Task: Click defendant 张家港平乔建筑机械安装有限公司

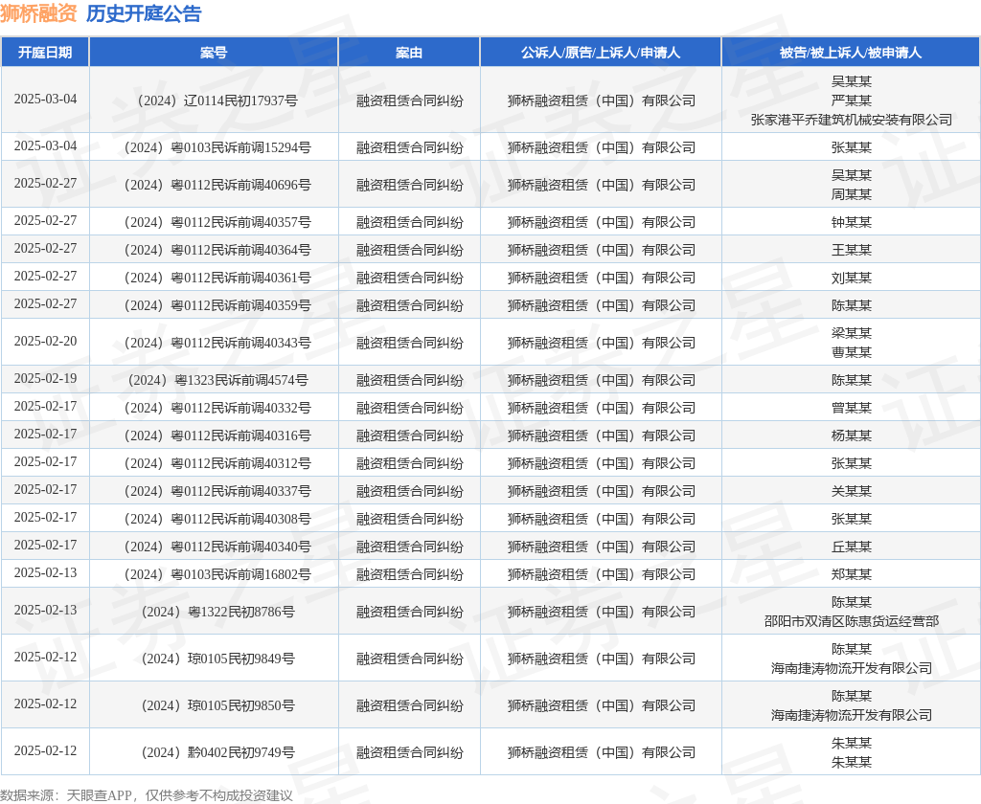Action: point(851,120)
